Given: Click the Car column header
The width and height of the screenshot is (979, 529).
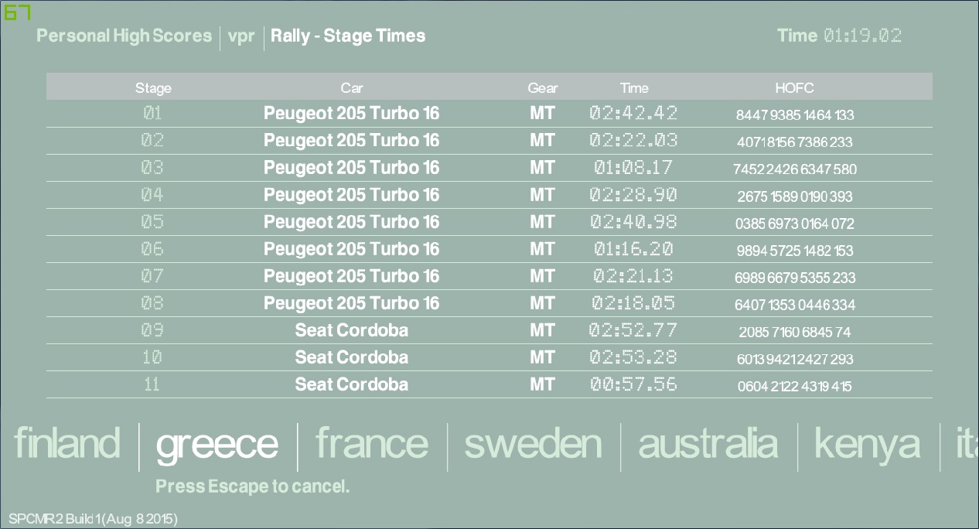Looking at the screenshot, I should tap(352, 87).
